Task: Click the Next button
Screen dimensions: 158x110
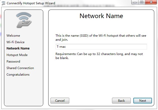Action: point(142,100)
